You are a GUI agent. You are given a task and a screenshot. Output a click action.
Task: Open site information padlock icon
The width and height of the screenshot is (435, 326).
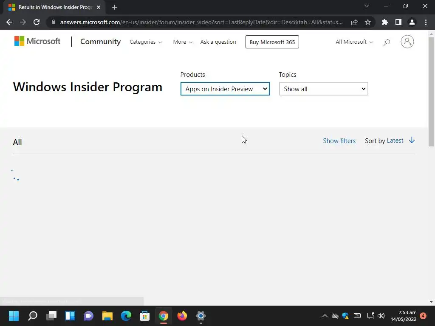click(54, 22)
